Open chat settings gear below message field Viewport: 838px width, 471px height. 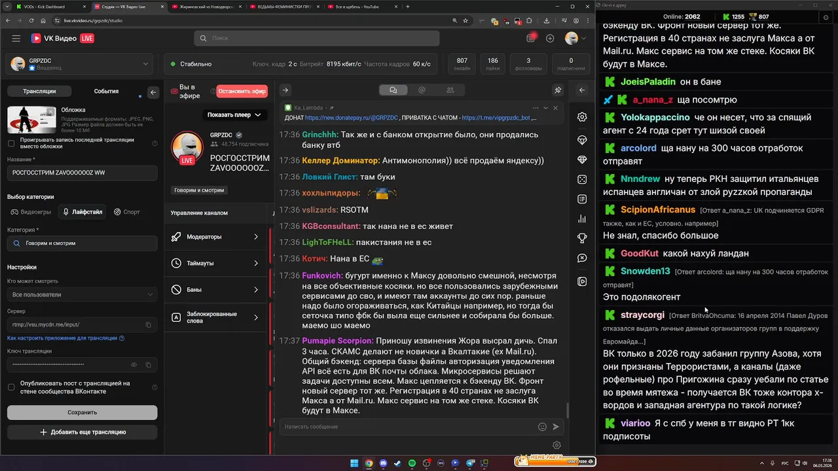pos(556,445)
